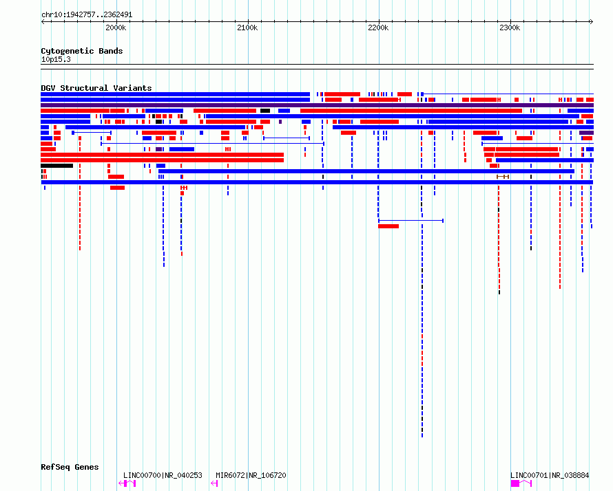Click the 2000k ruler label
Viewport: 613px width, 491px height.
coord(116,28)
